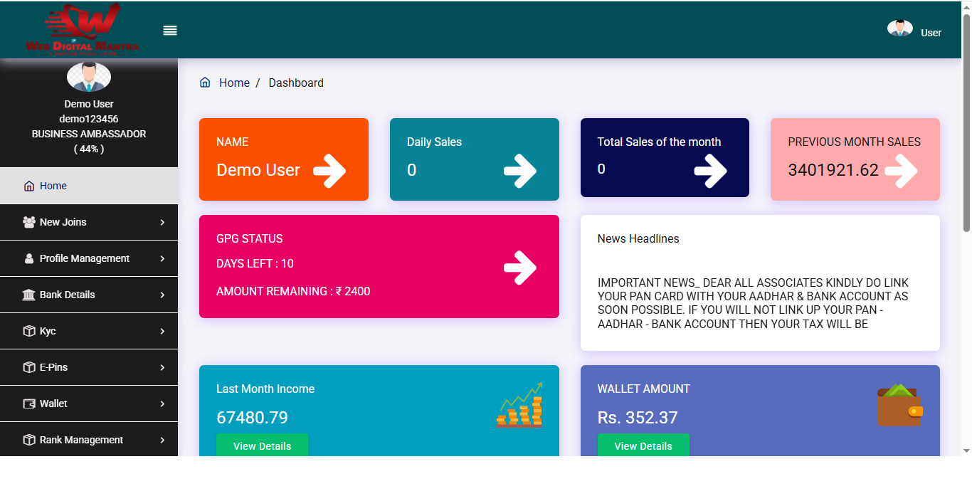
Task: Select the Home breadcrumb house icon
Action: coord(205,83)
